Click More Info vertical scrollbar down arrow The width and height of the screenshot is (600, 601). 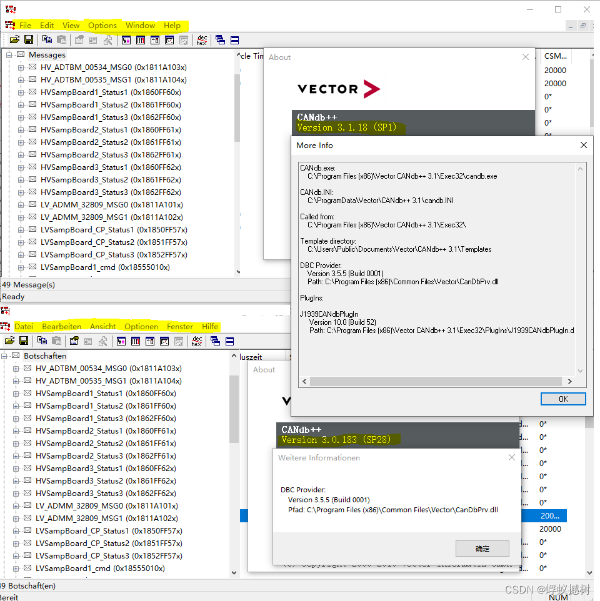[580, 370]
